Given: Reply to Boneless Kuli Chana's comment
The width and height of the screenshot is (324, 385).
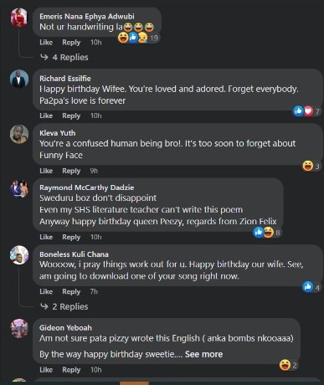Looking at the screenshot, I should (71, 291).
